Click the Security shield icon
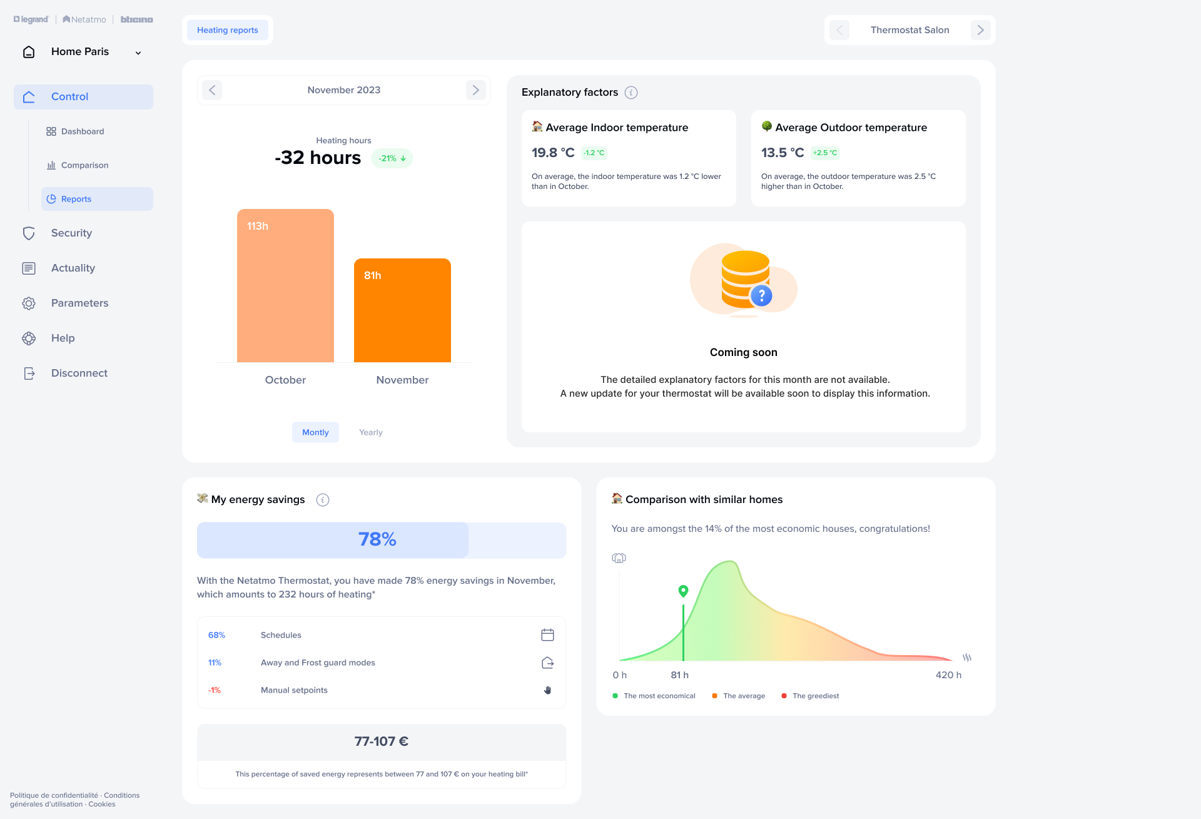The image size is (1201, 819). click(x=29, y=233)
